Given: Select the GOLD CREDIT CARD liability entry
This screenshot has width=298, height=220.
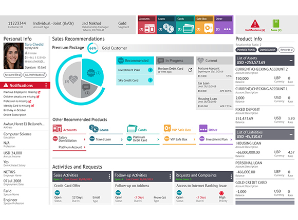Looking at the screenshot, I should tap(265, 189).
